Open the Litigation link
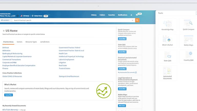The width and height of the screenshot is (197, 111). click(x=62, y=62)
